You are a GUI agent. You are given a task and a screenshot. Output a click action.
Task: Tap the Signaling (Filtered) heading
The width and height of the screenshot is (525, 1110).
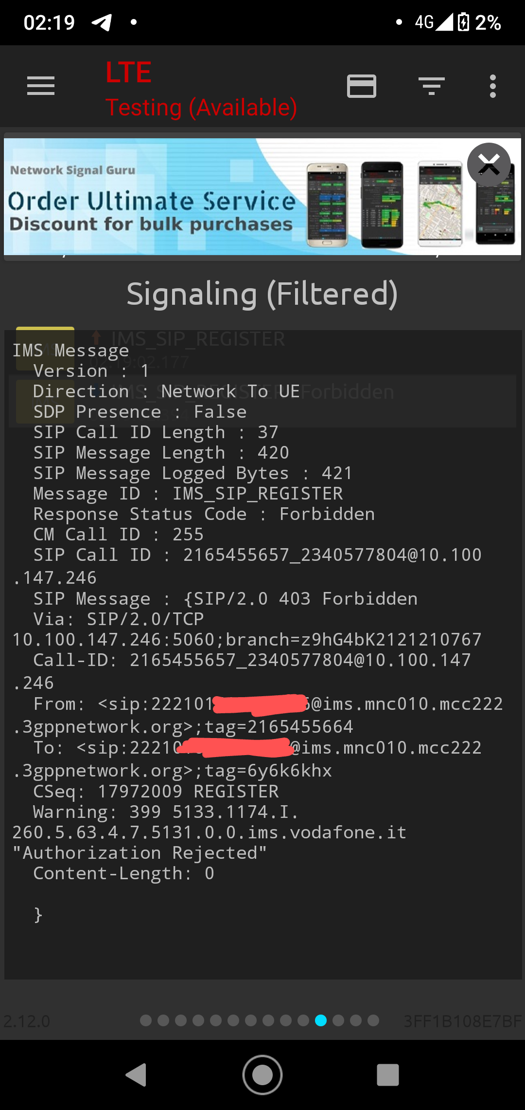click(x=262, y=294)
